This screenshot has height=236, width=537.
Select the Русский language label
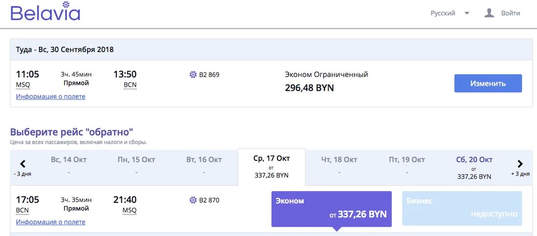click(x=443, y=13)
